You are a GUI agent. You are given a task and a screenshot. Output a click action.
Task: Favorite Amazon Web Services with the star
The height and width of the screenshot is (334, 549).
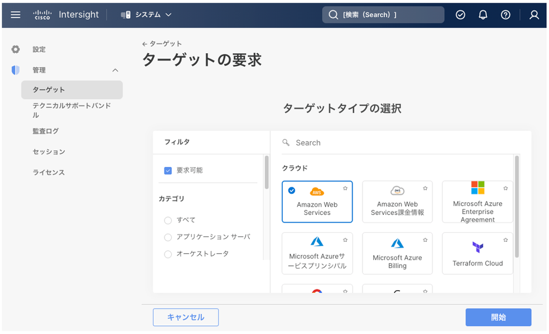(345, 188)
